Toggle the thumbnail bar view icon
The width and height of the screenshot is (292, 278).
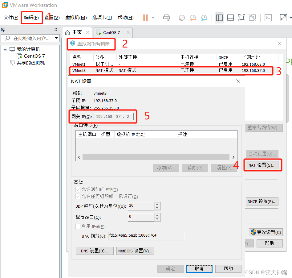pyautogui.click(x=230, y=18)
